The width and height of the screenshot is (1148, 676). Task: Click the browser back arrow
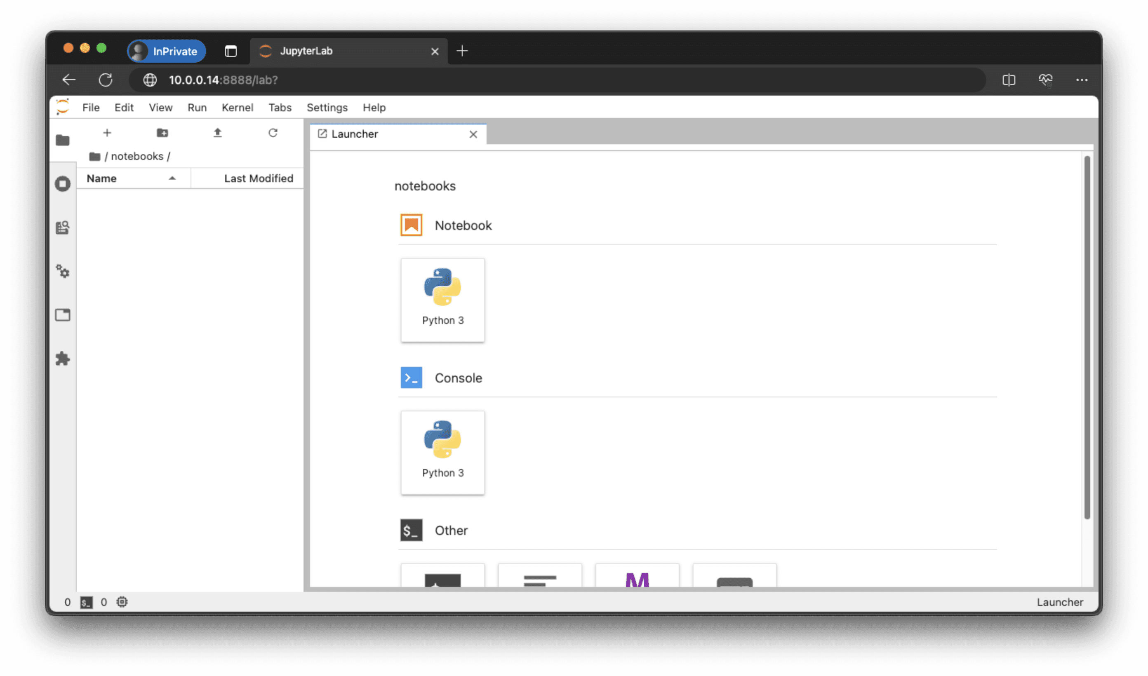coord(69,80)
